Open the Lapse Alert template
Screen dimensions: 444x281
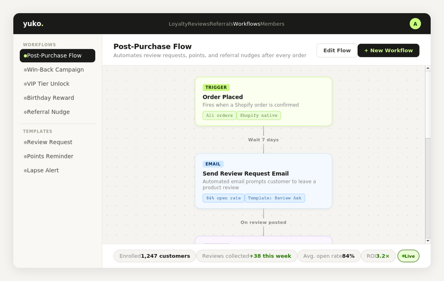click(x=57, y=171)
